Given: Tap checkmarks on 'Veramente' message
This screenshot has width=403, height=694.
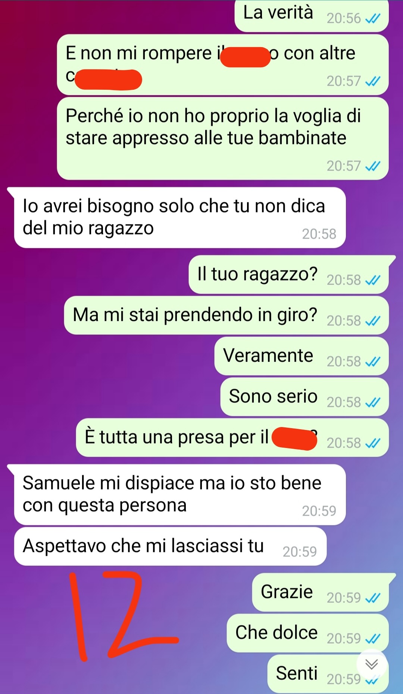Looking at the screenshot, I should click(x=373, y=362).
